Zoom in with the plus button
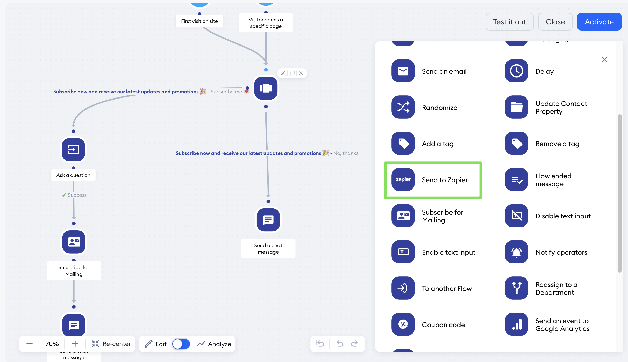 coord(75,344)
